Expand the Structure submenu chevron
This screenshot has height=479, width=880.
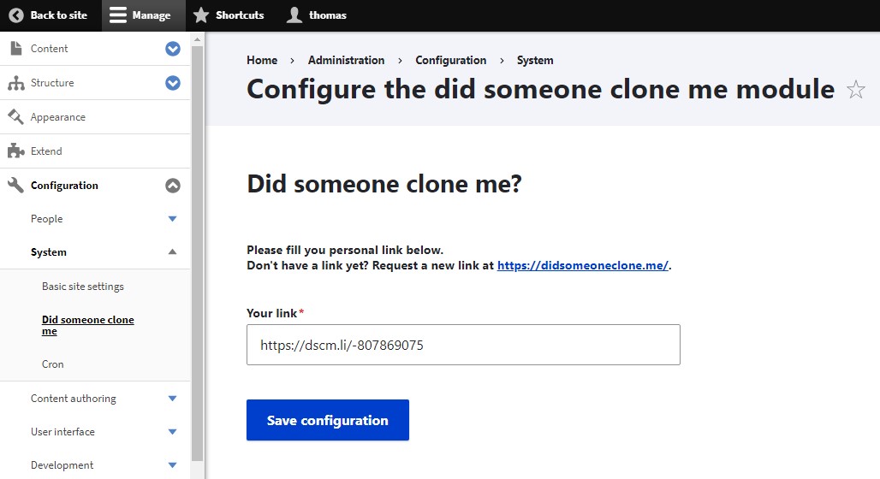(x=173, y=83)
